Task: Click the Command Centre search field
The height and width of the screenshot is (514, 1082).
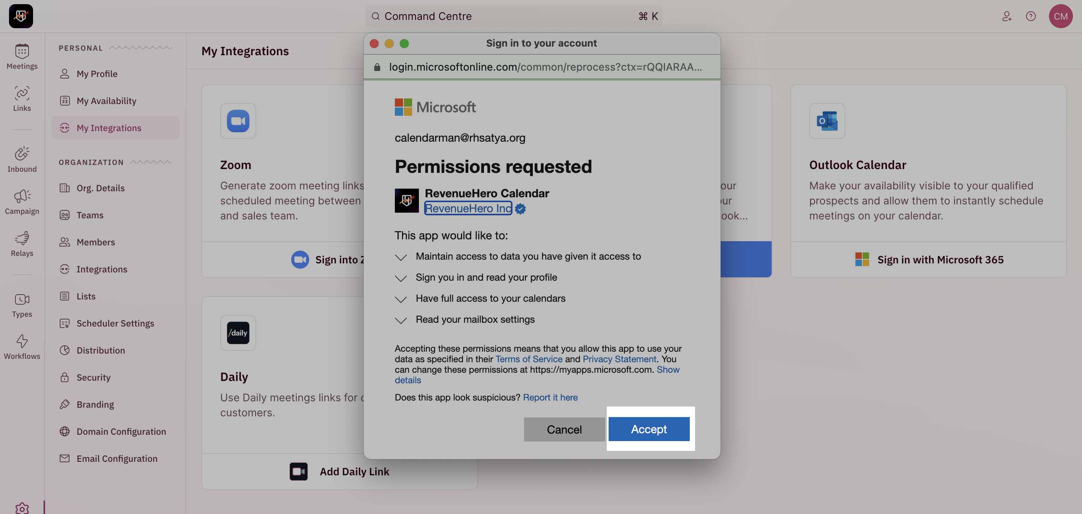Action: point(514,16)
